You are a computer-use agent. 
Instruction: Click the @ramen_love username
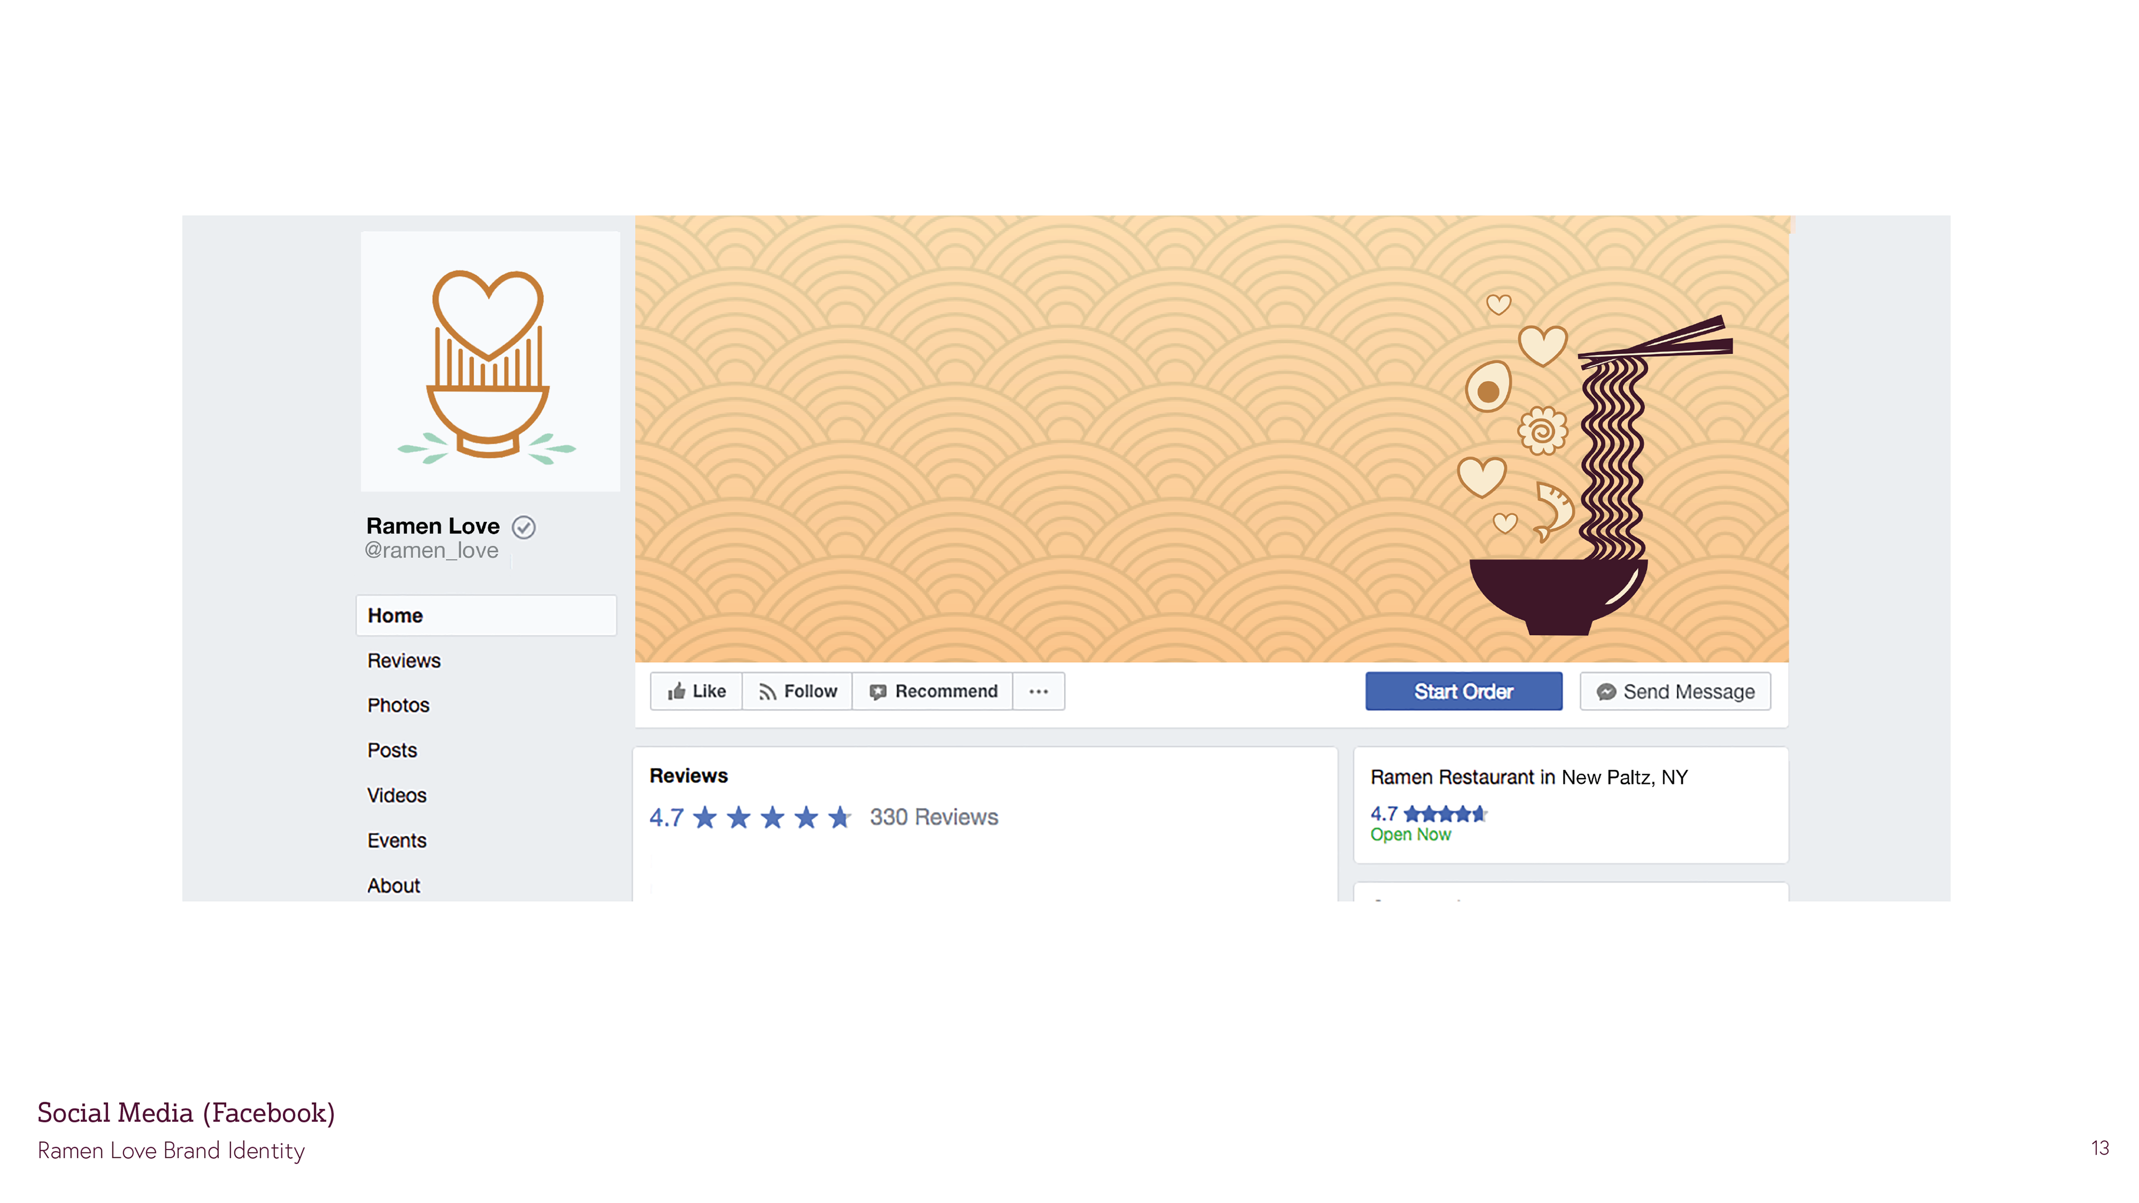pyautogui.click(x=431, y=550)
